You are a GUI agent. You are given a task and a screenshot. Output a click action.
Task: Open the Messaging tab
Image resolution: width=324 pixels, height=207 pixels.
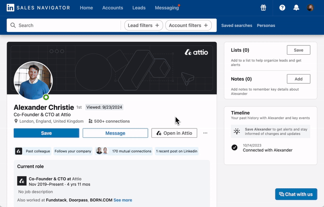[x=166, y=8]
